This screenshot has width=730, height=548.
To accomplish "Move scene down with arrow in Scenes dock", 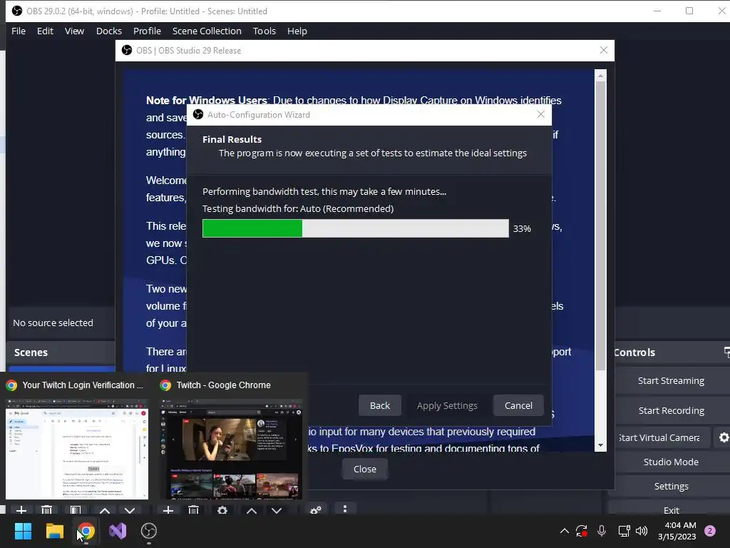I will click(x=130, y=511).
